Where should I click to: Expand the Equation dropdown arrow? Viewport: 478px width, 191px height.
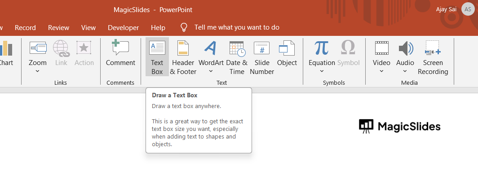coord(322,71)
